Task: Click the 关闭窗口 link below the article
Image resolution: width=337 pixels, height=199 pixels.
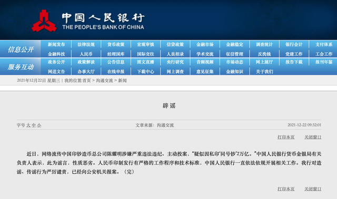Action: [313, 189]
